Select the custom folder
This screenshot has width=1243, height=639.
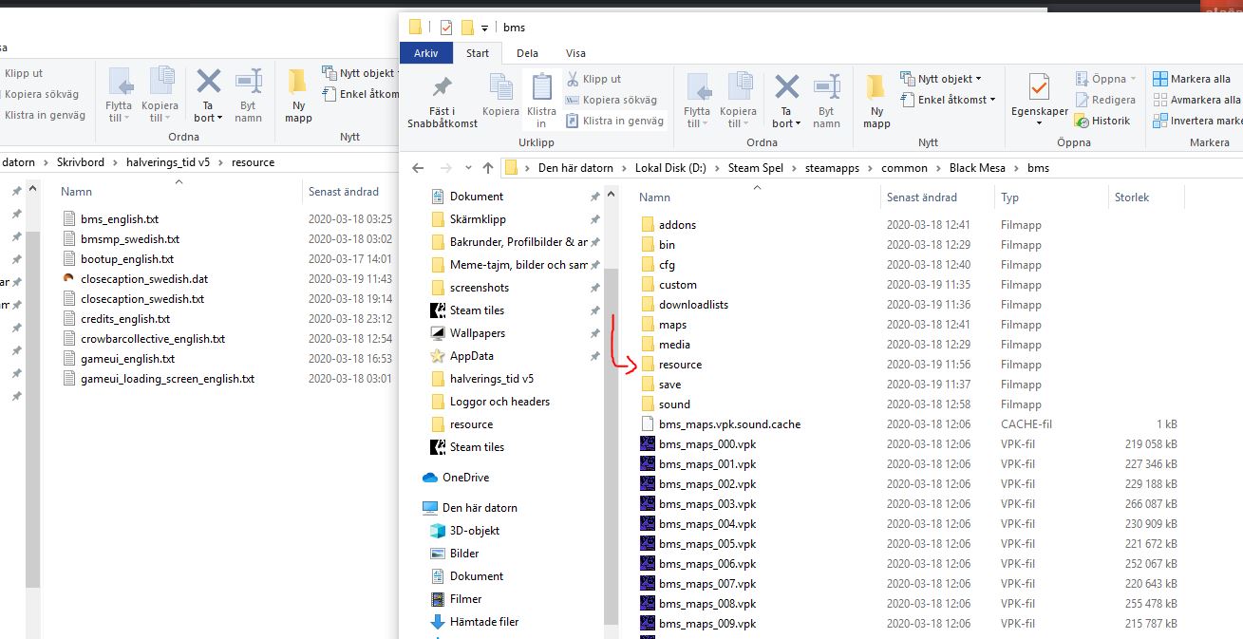pos(678,285)
